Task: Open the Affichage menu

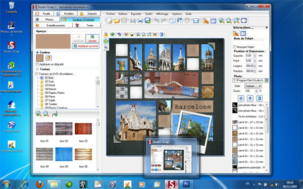Action: [162, 14]
